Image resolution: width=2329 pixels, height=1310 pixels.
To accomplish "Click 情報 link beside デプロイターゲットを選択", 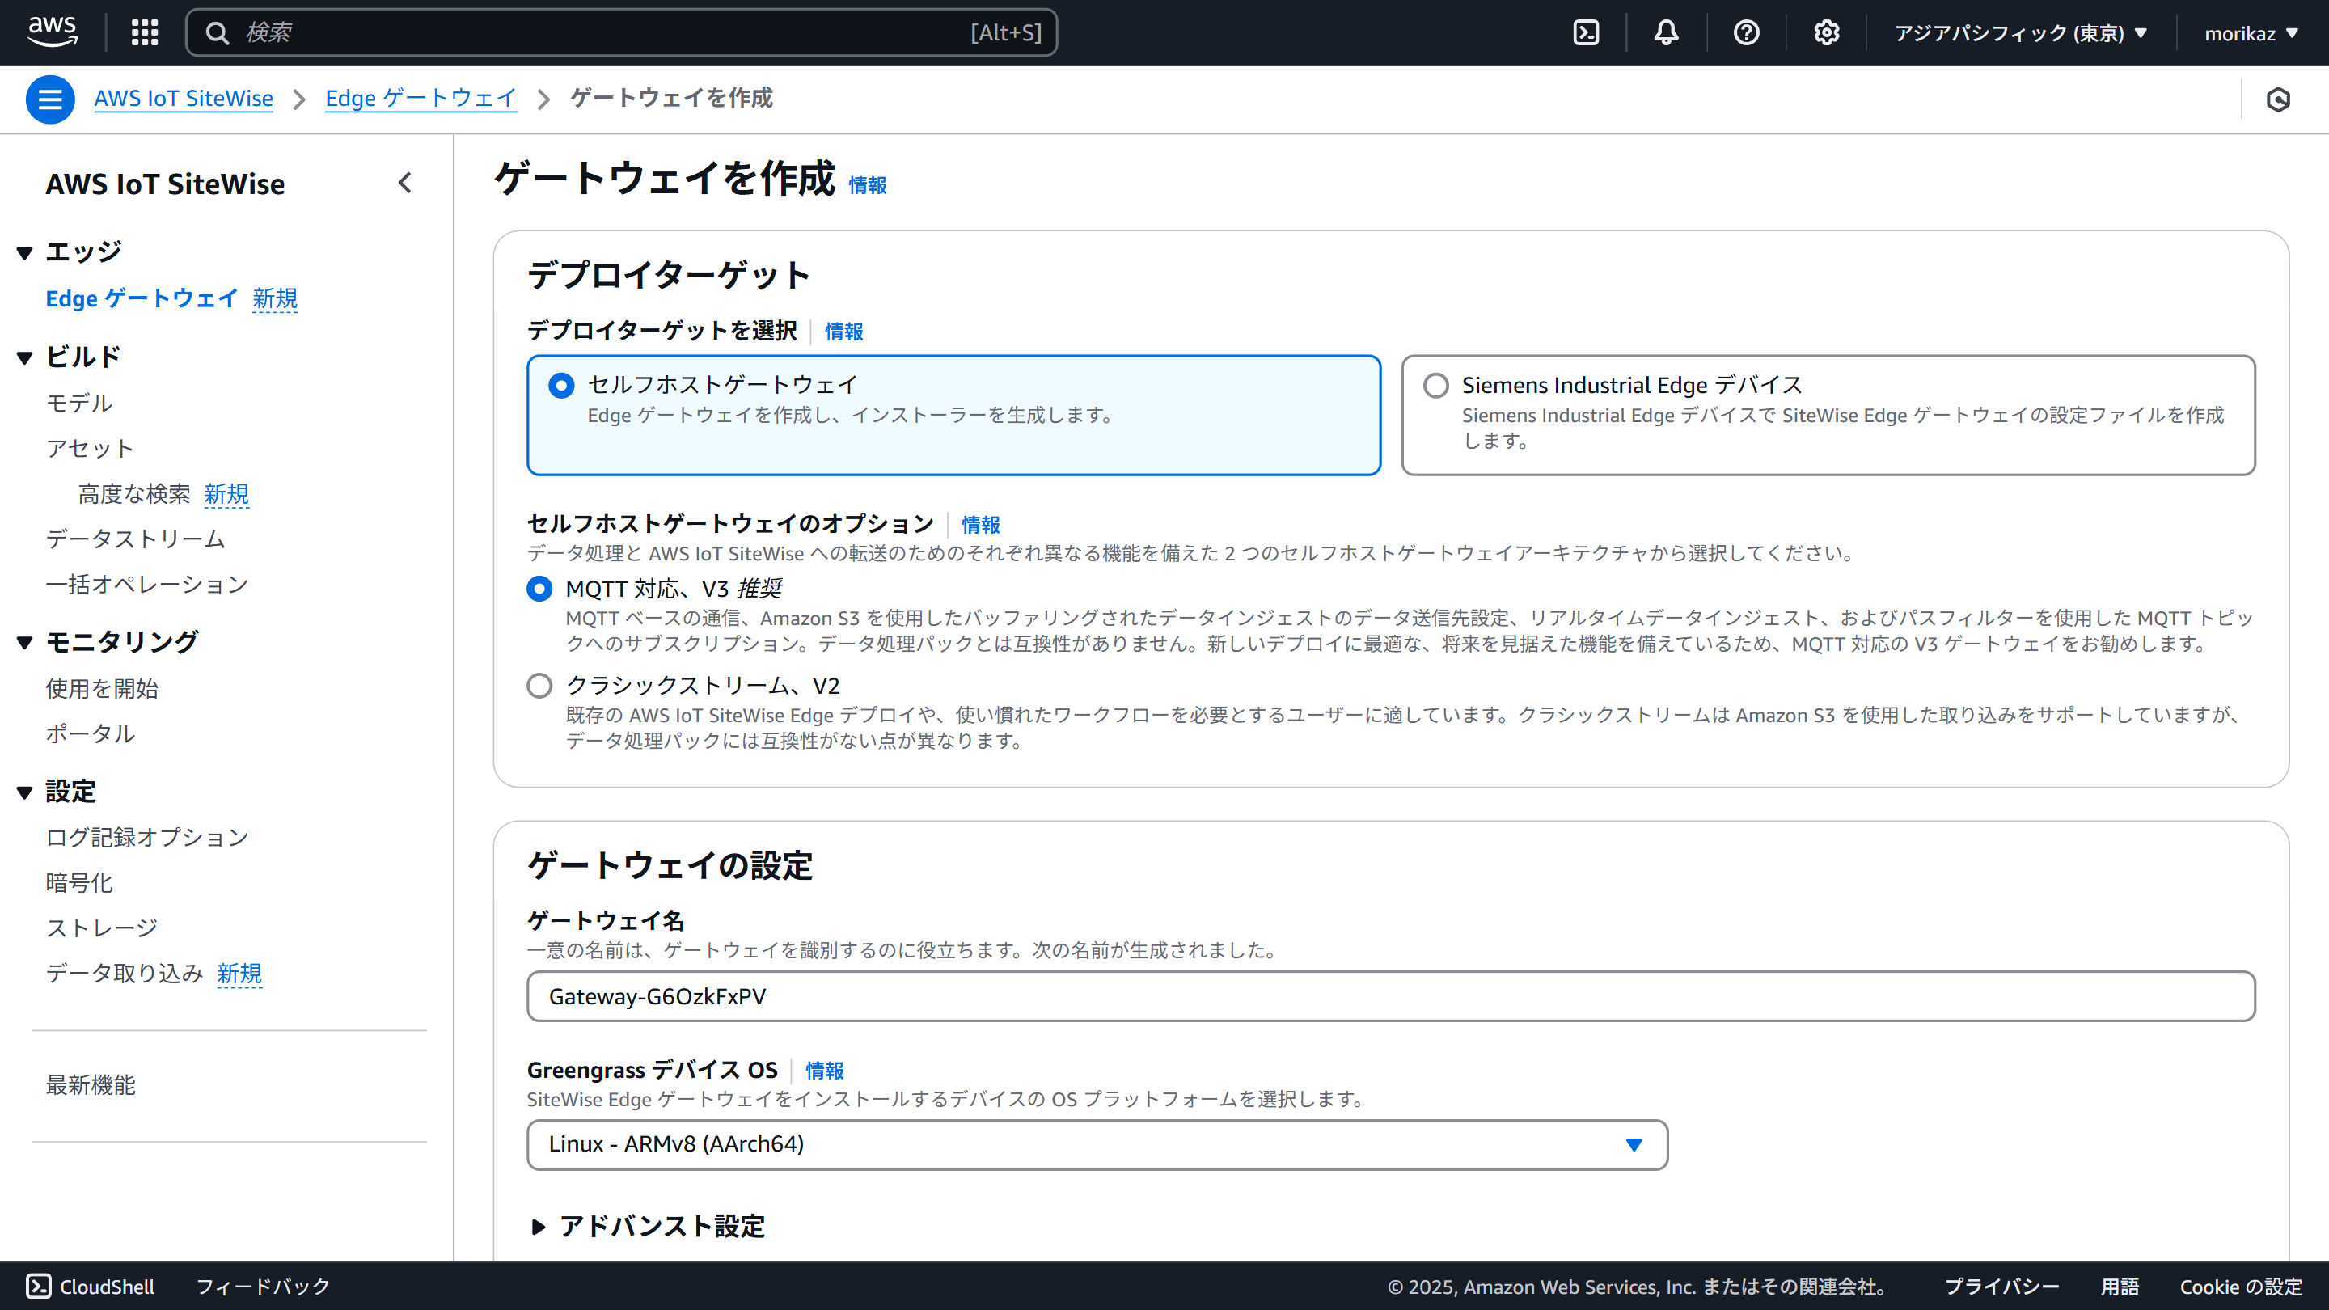I will click(844, 332).
